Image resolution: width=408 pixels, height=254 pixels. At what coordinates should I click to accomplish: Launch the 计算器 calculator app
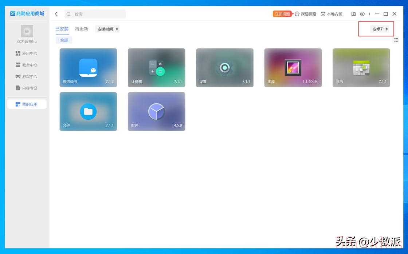(x=156, y=68)
